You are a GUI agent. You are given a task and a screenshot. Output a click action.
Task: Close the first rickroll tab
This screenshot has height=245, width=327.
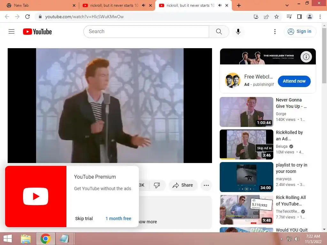[150, 5]
